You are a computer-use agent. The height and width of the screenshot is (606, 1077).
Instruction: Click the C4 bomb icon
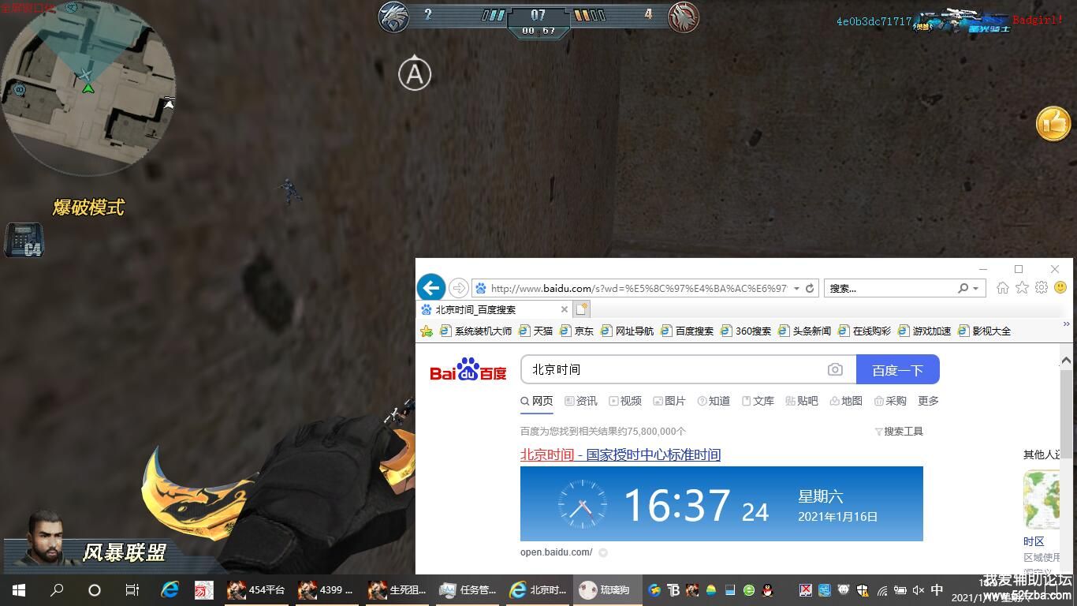24,241
